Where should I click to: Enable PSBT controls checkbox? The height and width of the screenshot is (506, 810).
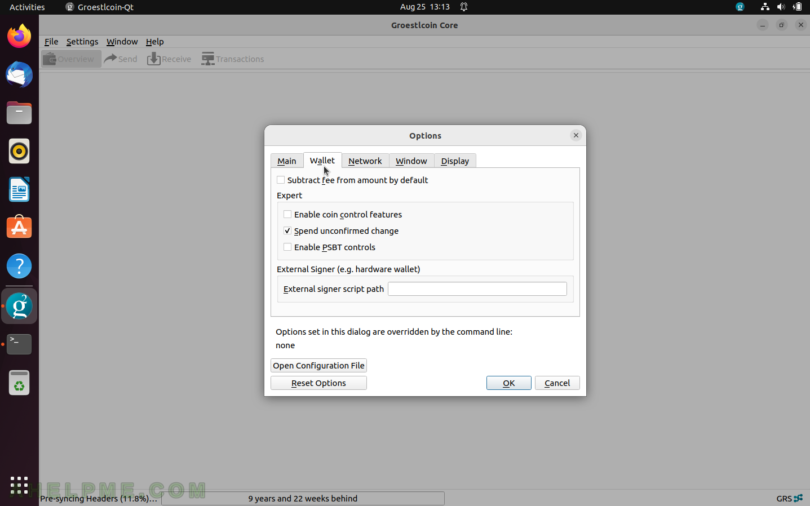click(x=329, y=247)
